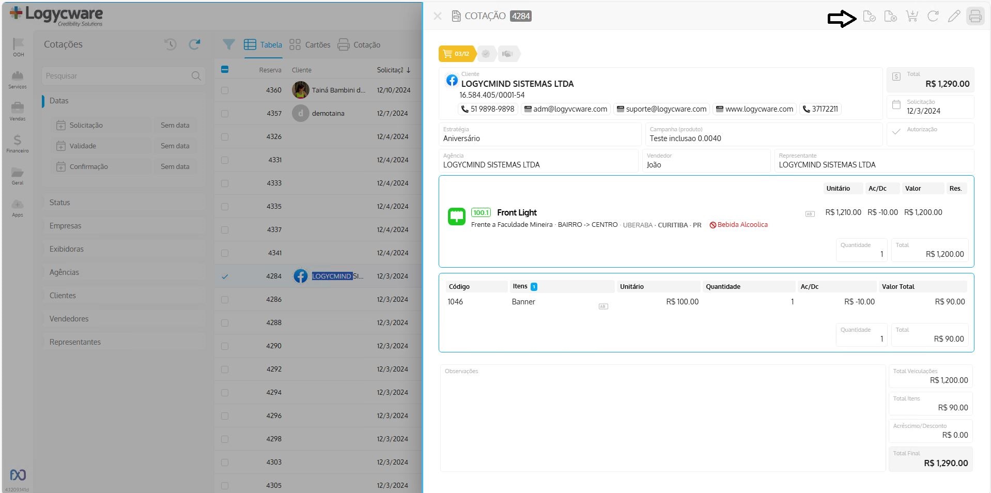Print the quotation with printer icon

[x=975, y=17]
